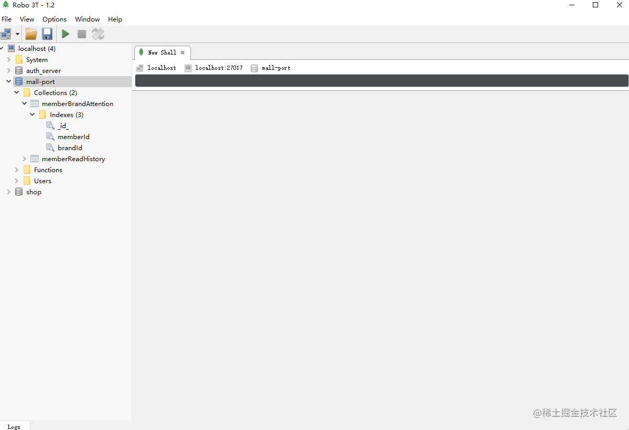Expand the System folder
The image size is (629, 430).
8,59
